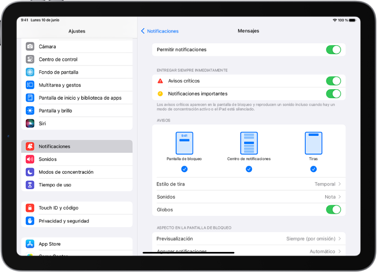Click the Privacidad y seguridad hand icon
The width and height of the screenshot is (377, 272).
(30, 221)
